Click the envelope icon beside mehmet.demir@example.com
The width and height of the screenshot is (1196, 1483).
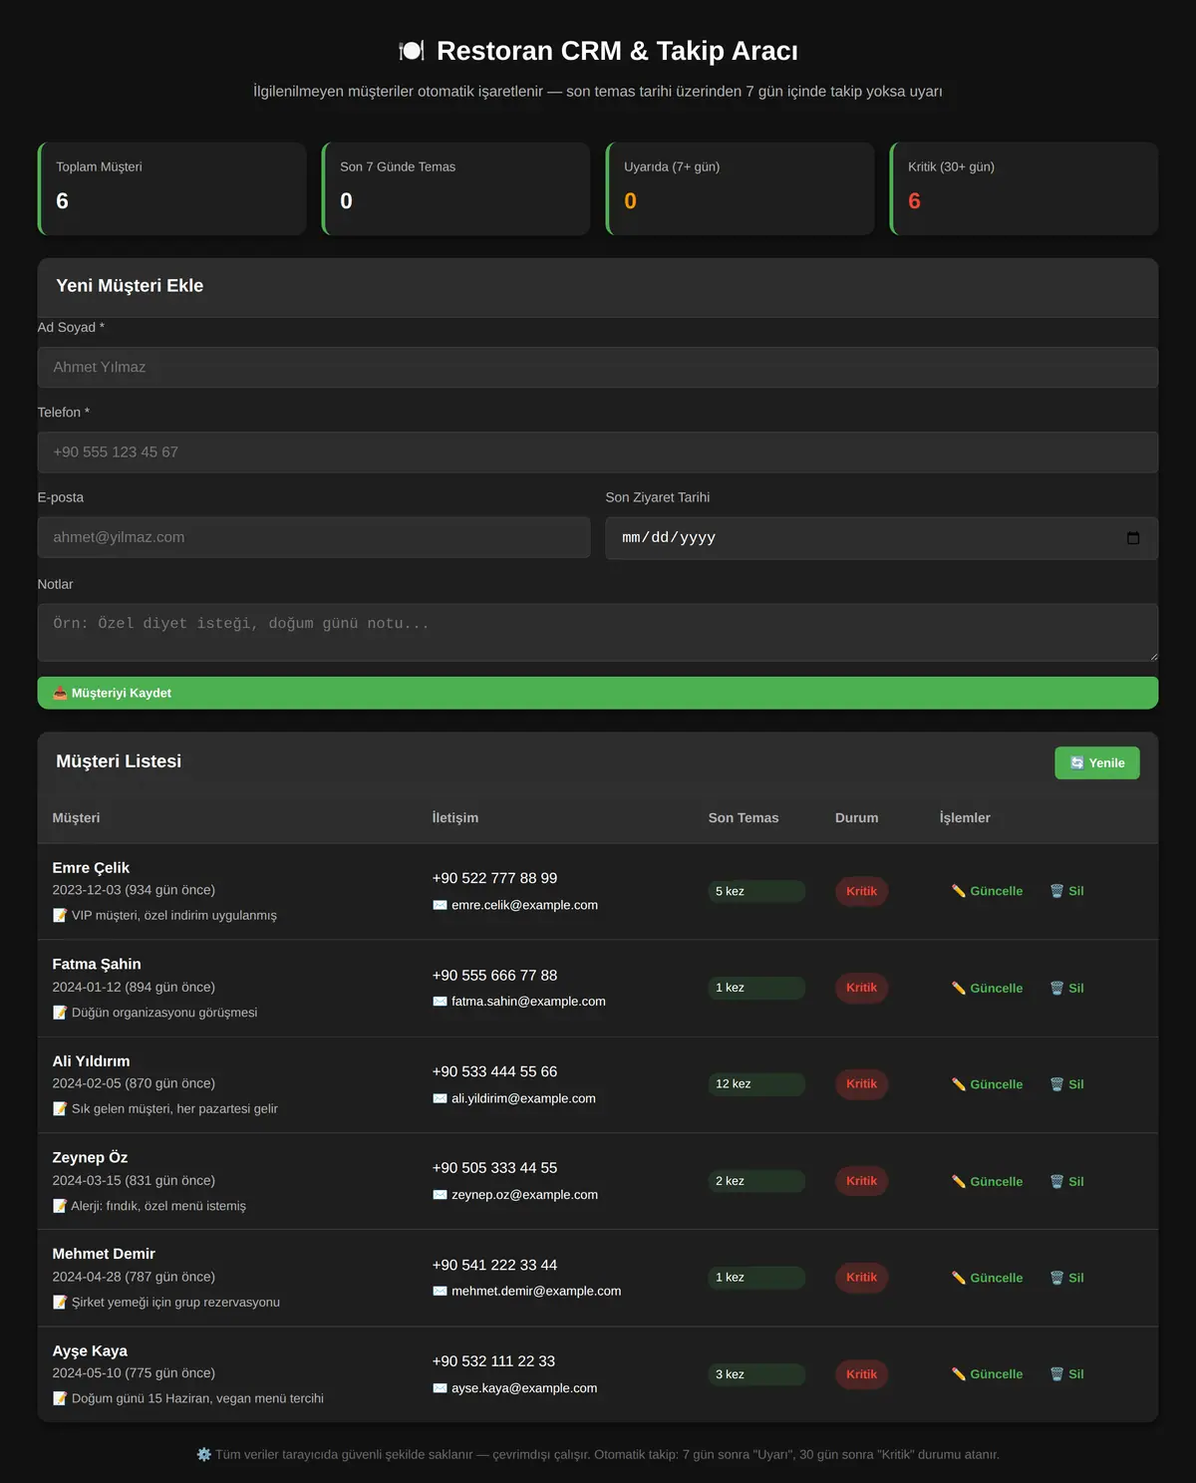[440, 1291]
